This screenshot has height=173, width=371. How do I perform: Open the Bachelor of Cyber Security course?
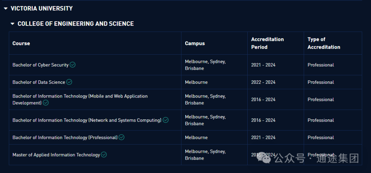click(x=41, y=65)
